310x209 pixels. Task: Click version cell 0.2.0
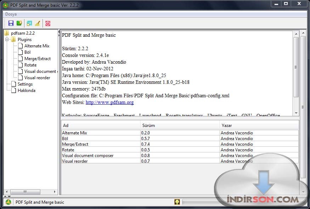pyautogui.click(x=180, y=133)
